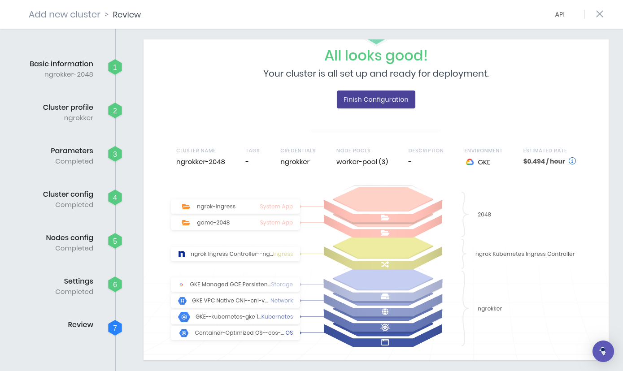623x371 pixels.
Task: Click the 'All looks good!' heading
Action: click(x=376, y=56)
